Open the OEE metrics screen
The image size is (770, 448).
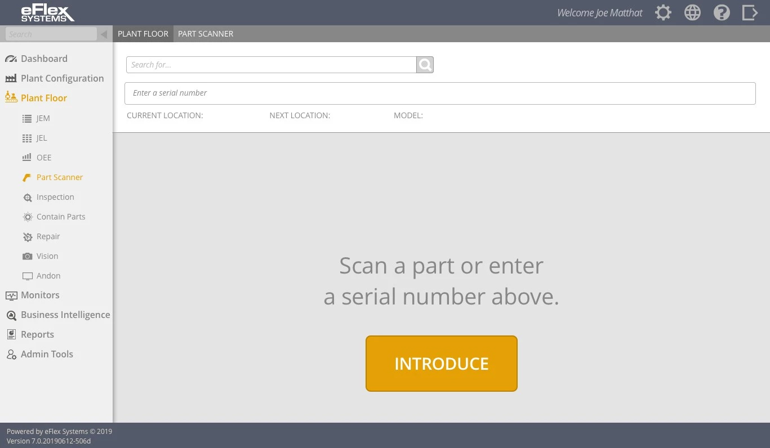coord(43,157)
